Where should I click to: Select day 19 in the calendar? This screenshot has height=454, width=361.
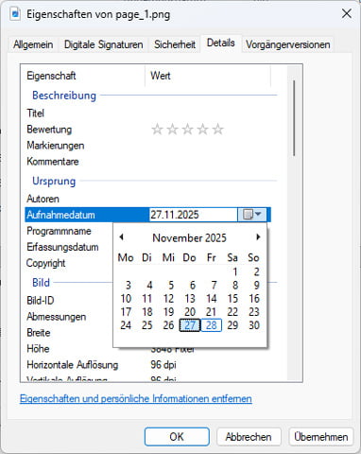click(168, 312)
